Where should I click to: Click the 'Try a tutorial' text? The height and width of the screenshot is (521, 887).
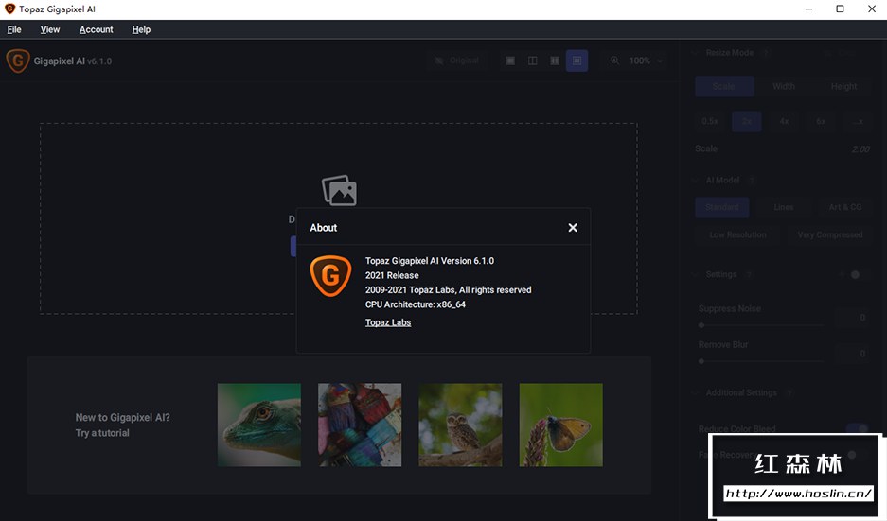coord(102,433)
